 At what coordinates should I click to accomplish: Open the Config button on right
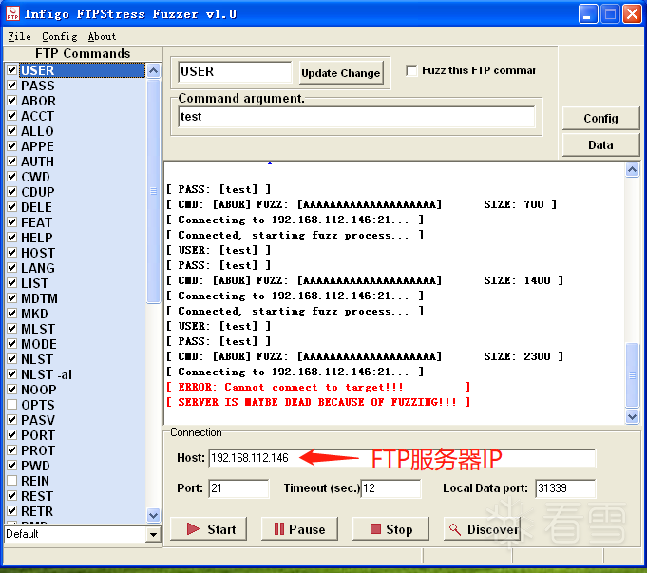pyautogui.click(x=600, y=119)
